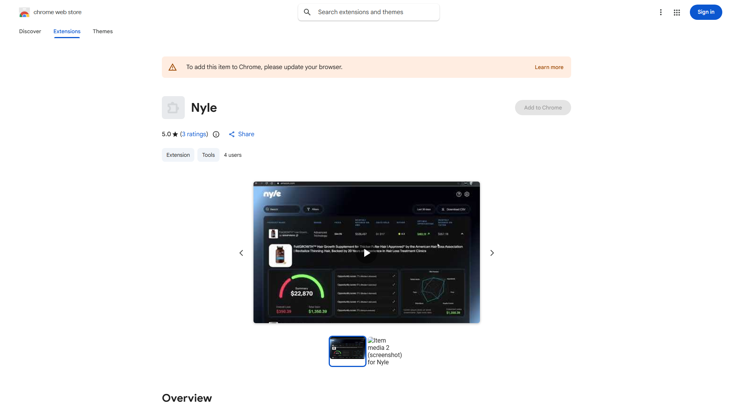This screenshot has height=412, width=733.
Task: Click the Chrome Web Store logo
Action: click(x=24, y=13)
